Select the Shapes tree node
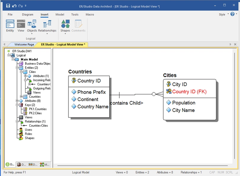This screenshot has height=176, width=240. click(29, 138)
